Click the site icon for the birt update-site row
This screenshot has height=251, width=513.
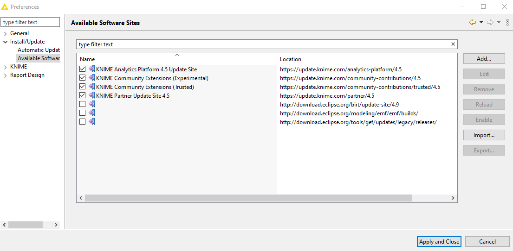tap(91, 104)
